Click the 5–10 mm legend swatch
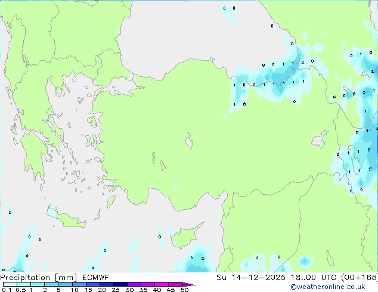Viewport: 378px width, 292px height. (65, 284)
